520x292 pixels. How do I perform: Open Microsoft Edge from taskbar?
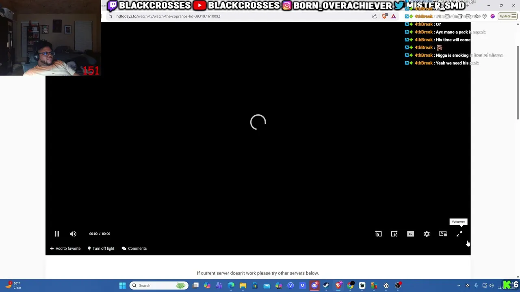pyautogui.click(x=231, y=286)
